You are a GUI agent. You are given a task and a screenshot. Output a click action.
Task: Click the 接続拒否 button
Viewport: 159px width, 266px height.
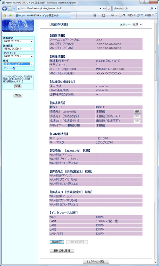(x=57, y=242)
